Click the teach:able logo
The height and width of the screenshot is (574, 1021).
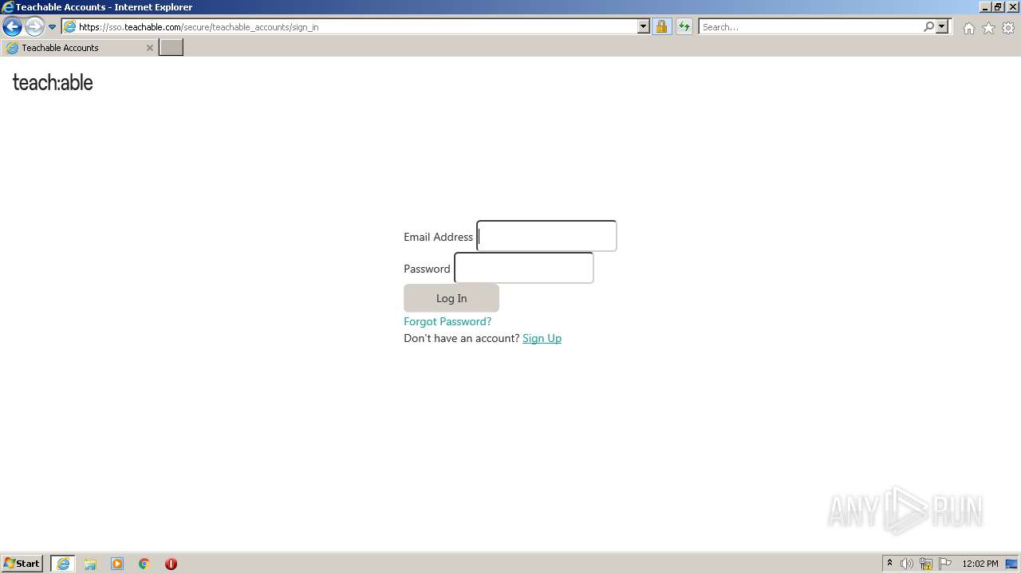click(53, 83)
